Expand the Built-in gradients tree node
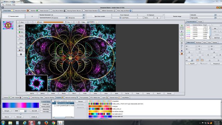The image size is (222, 125). point(53,101)
